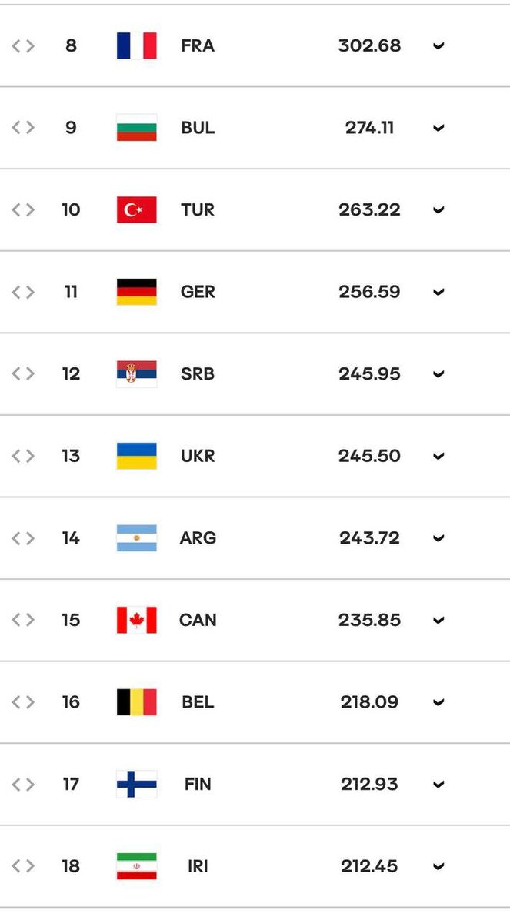Click the Argentina flag icon
Viewport: 510px width, 924px height.
point(136,537)
